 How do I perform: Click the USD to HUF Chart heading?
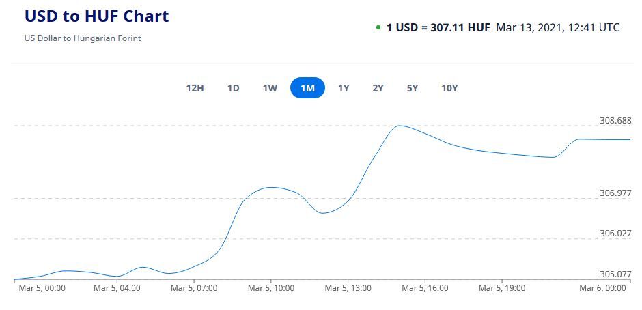[96, 16]
